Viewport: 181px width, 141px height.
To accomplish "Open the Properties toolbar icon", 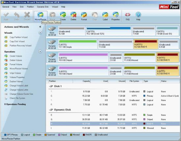I will [x=116, y=15].
